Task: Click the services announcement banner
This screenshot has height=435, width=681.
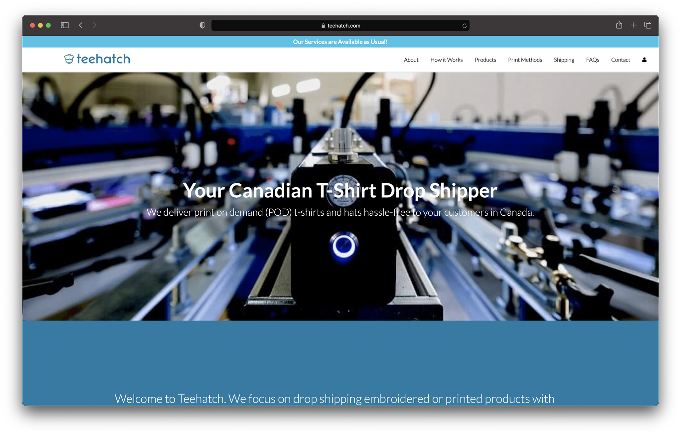Action: click(x=340, y=42)
